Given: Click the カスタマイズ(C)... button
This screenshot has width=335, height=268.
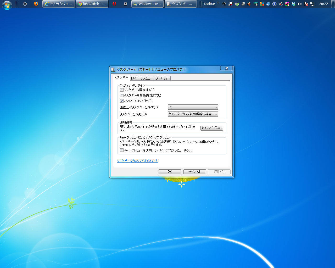Looking at the screenshot, I should coord(212,128).
